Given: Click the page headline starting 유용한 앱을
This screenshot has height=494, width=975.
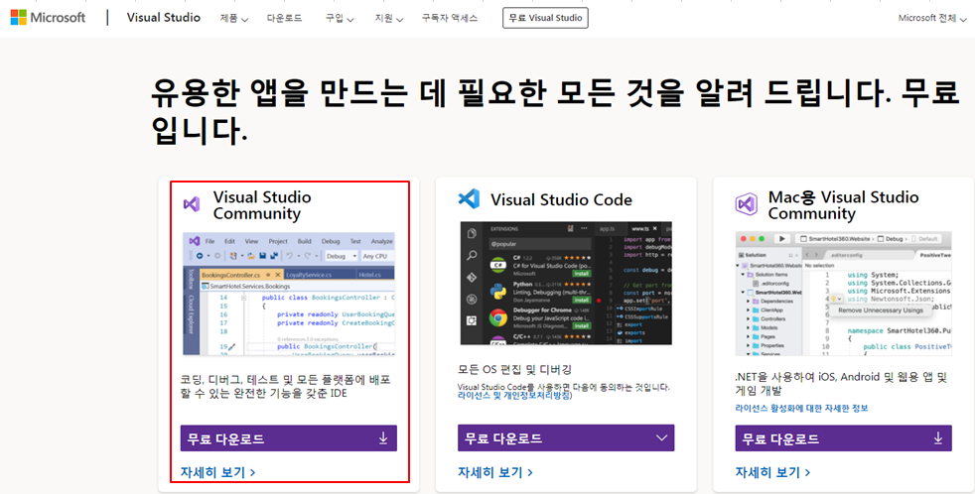Looking at the screenshot, I should click(x=557, y=111).
